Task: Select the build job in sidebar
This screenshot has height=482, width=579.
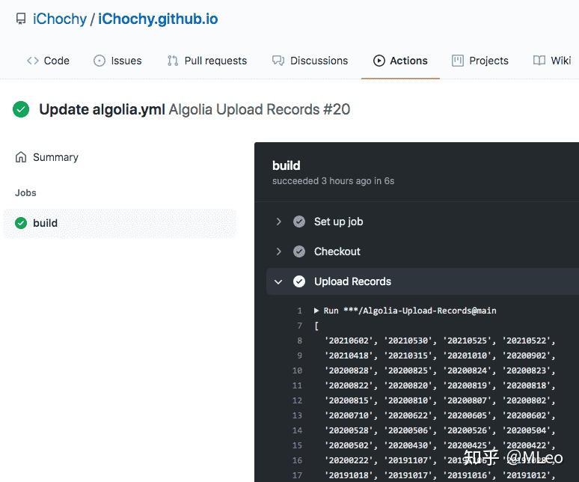Action: pyautogui.click(x=120, y=223)
